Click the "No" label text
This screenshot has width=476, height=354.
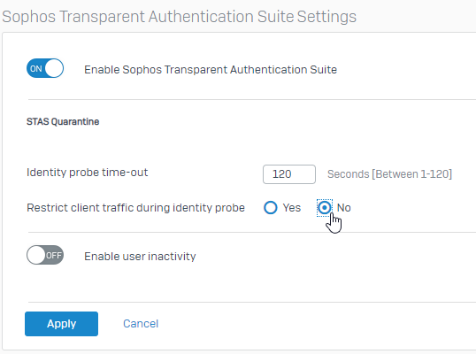[343, 208]
